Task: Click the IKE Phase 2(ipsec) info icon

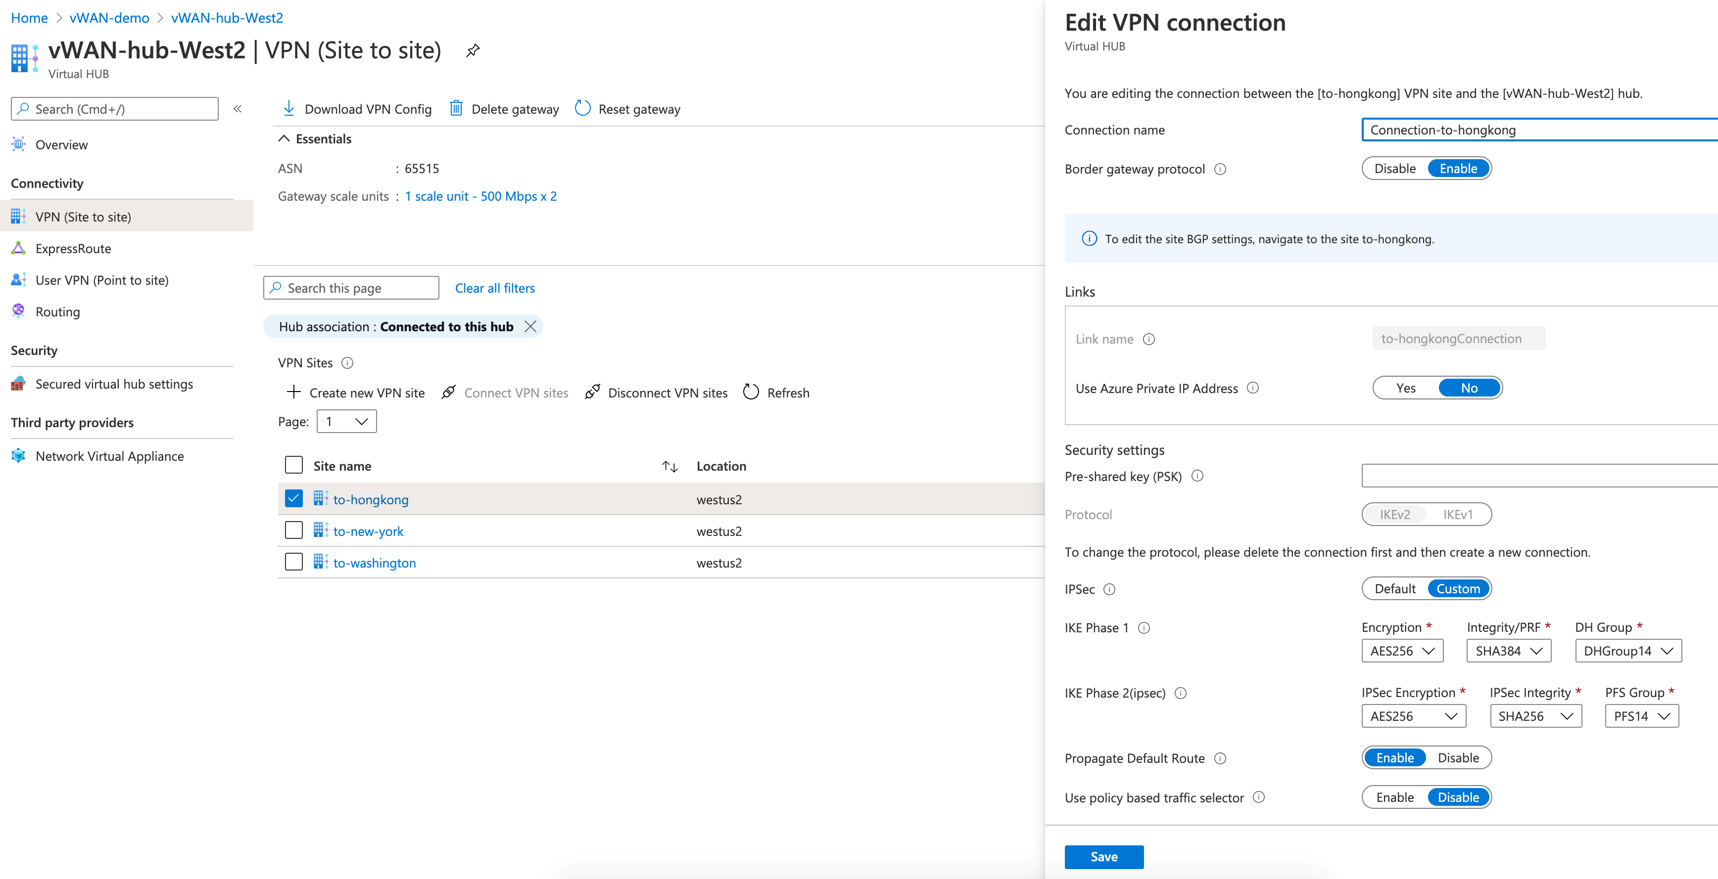Action: (1181, 693)
